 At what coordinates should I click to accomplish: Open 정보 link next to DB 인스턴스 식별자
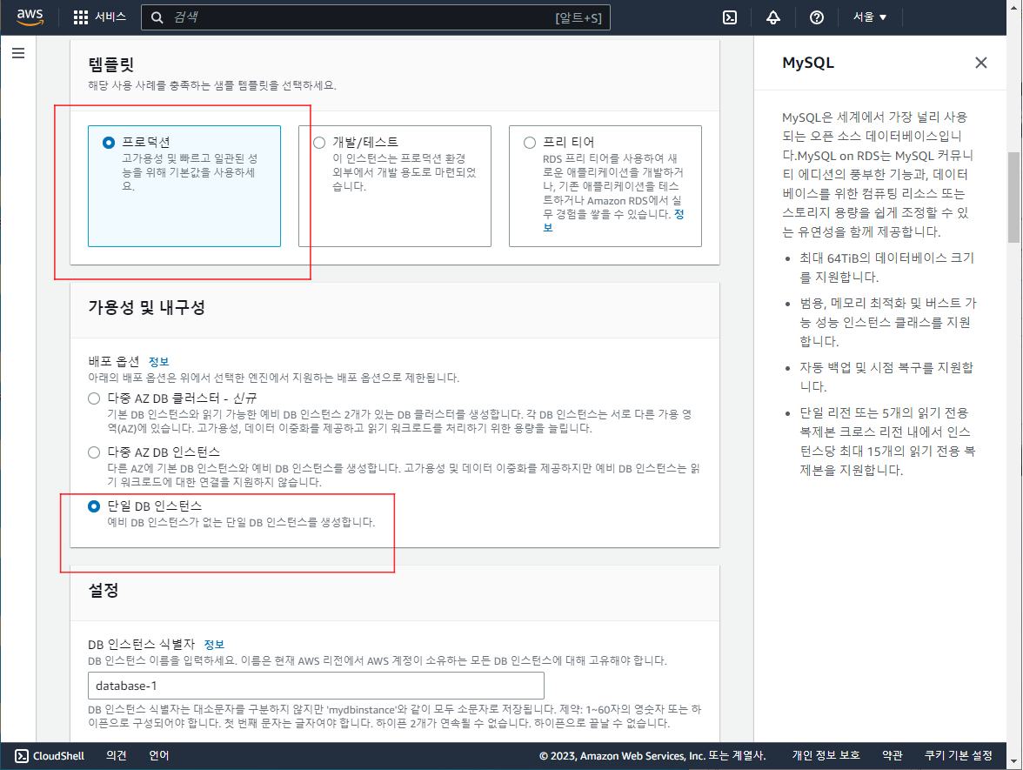(214, 645)
